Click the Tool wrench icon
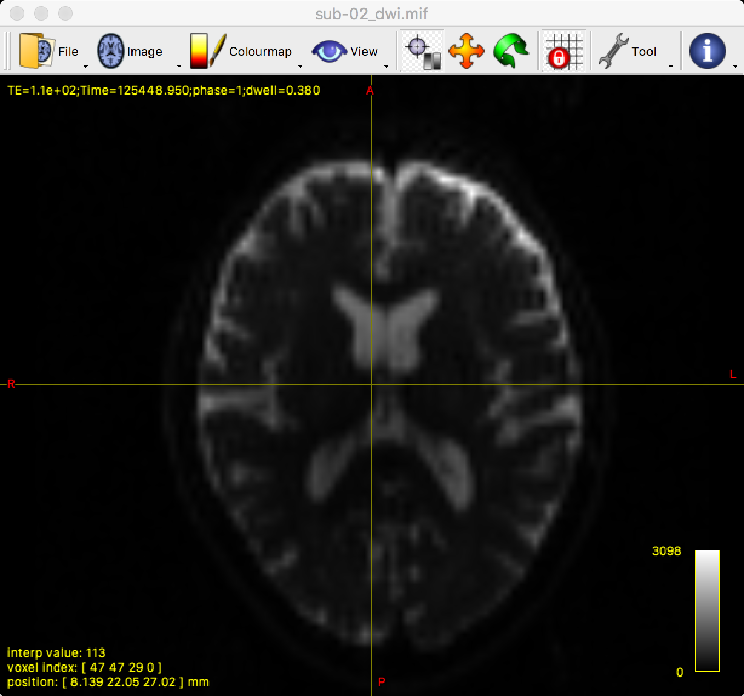The height and width of the screenshot is (696, 744). click(x=613, y=52)
